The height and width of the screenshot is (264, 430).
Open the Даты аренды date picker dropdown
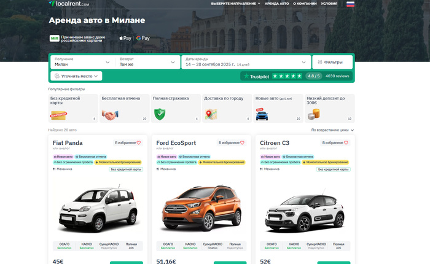click(246, 62)
